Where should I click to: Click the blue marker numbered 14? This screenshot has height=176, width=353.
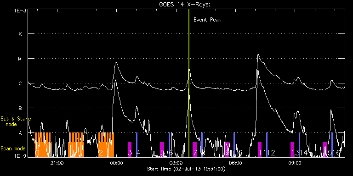click(299, 145)
